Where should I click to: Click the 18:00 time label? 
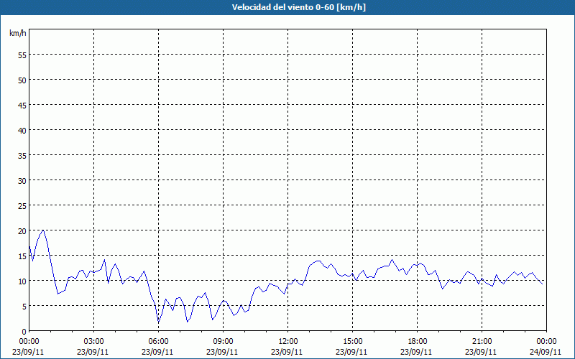coord(417,342)
